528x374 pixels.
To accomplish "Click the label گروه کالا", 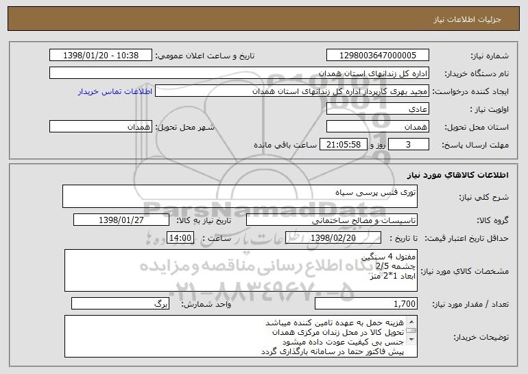I will [492, 221].
